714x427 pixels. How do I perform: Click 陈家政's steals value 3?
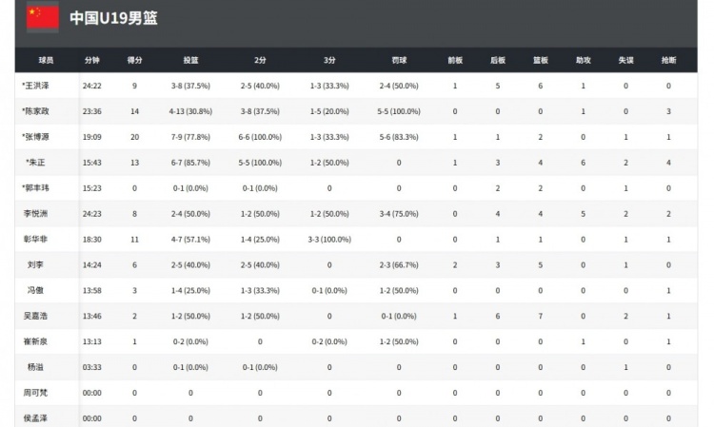coord(668,111)
